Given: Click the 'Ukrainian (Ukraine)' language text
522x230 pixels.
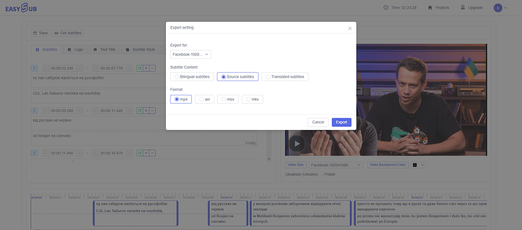Looking at the screenshot, I should point(302,174).
